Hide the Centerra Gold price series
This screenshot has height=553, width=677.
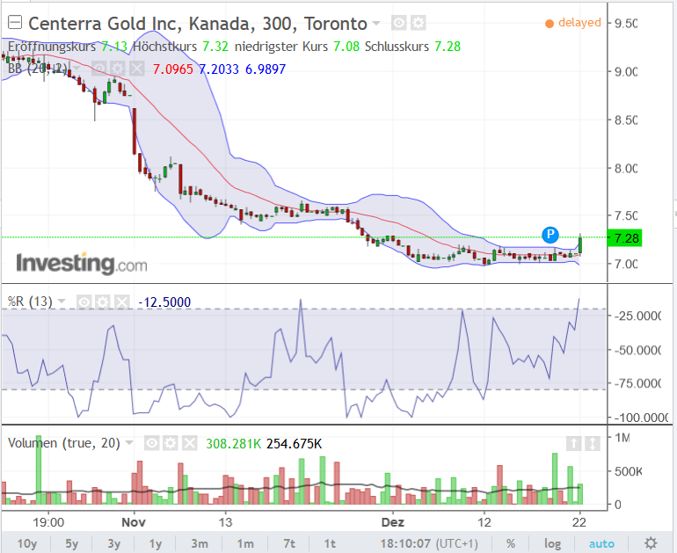coord(398,23)
